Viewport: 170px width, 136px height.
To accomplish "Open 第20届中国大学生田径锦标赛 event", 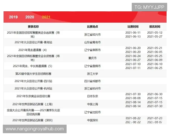I will tap(33, 74).
